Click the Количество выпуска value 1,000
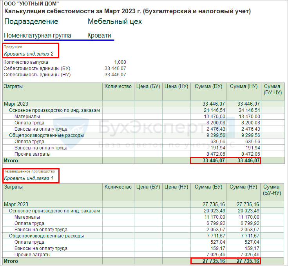Image resolution: width=288 pixels, height=266 pixels. coord(120,62)
